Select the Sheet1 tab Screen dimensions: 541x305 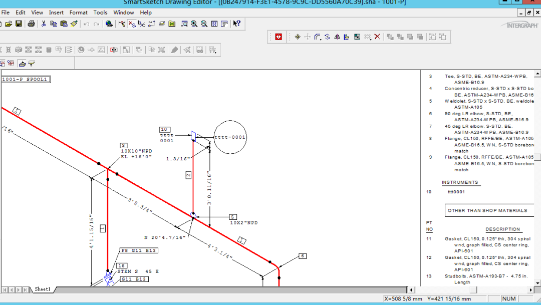[x=43, y=289]
